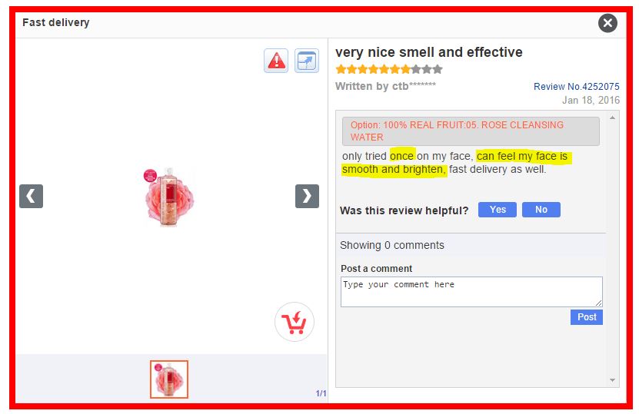Mark review not helpful with No
This screenshot has height=414, width=639.
(x=541, y=210)
